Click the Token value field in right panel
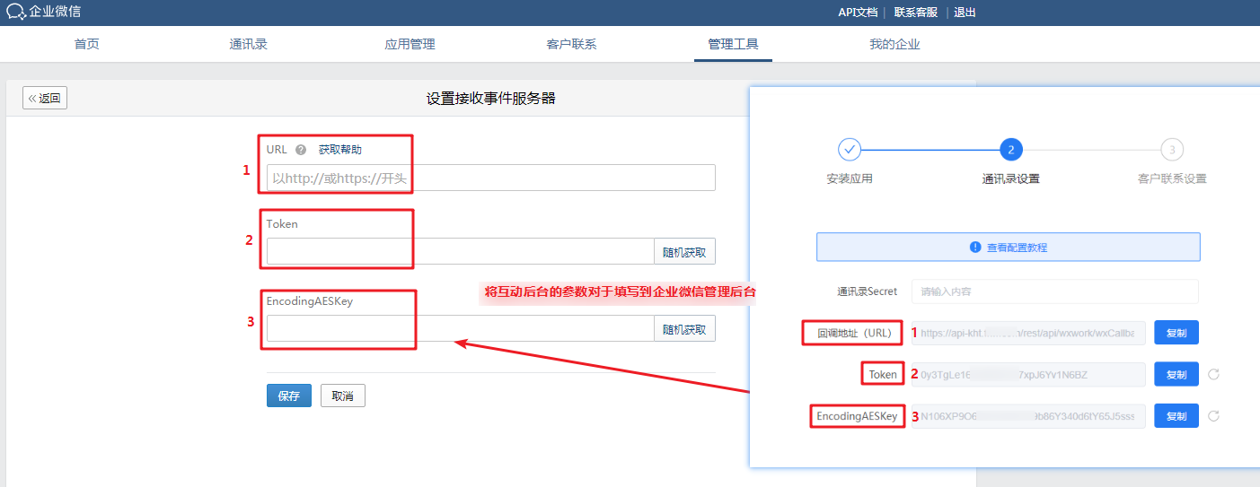The width and height of the screenshot is (1260, 487). click(1028, 375)
